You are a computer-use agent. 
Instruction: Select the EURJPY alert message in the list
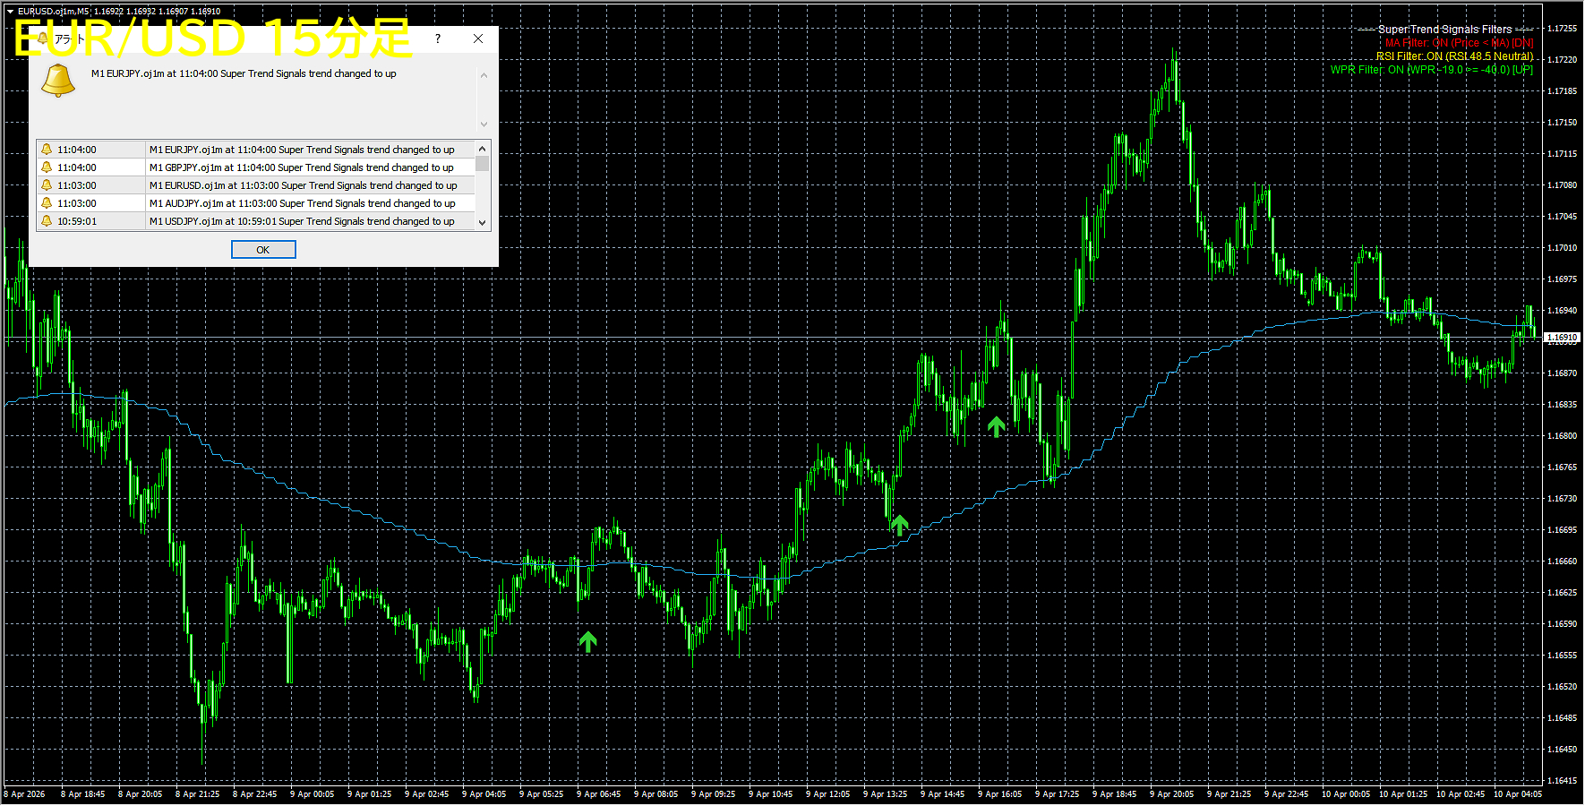(x=302, y=150)
